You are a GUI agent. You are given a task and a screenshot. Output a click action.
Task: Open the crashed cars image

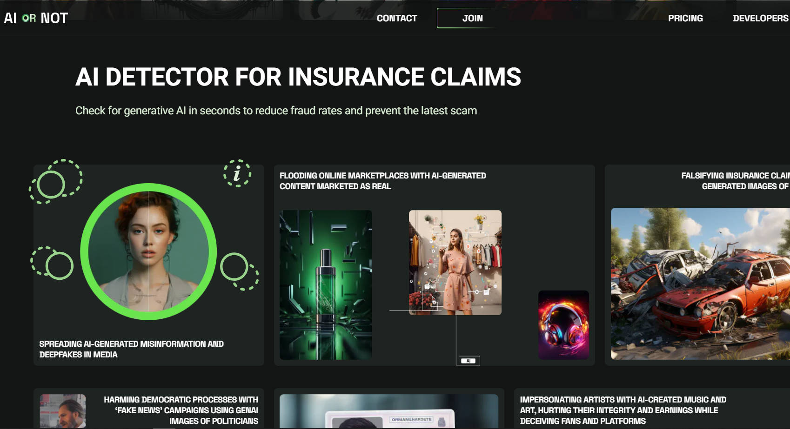click(x=700, y=284)
